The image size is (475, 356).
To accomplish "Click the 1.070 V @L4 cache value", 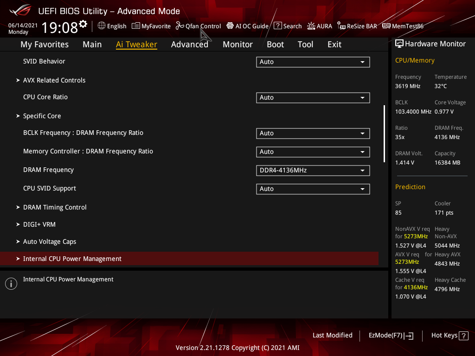I will point(411,297).
